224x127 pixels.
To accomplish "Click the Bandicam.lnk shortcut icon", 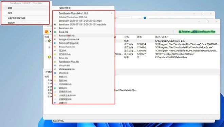I will tap(55, 28).
